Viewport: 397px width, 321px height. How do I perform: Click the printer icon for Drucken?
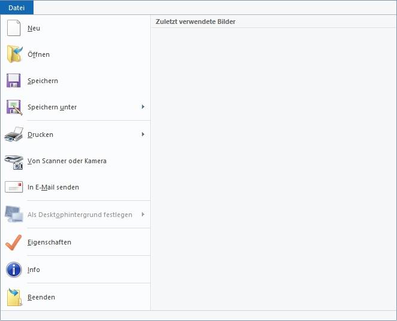point(14,134)
